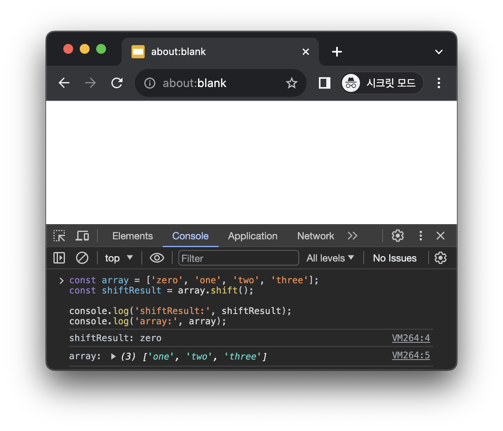Open Chrome's three-dot main menu

(439, 83)
